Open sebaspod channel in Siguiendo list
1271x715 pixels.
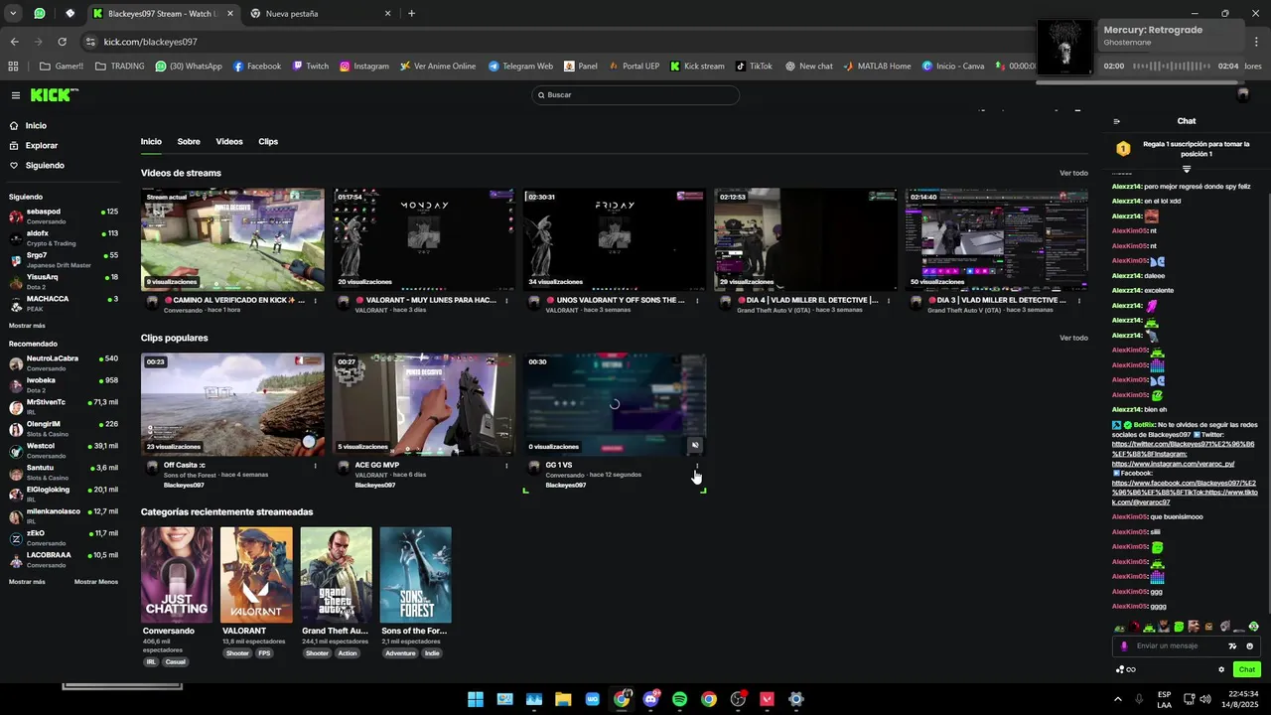(64, 216)
